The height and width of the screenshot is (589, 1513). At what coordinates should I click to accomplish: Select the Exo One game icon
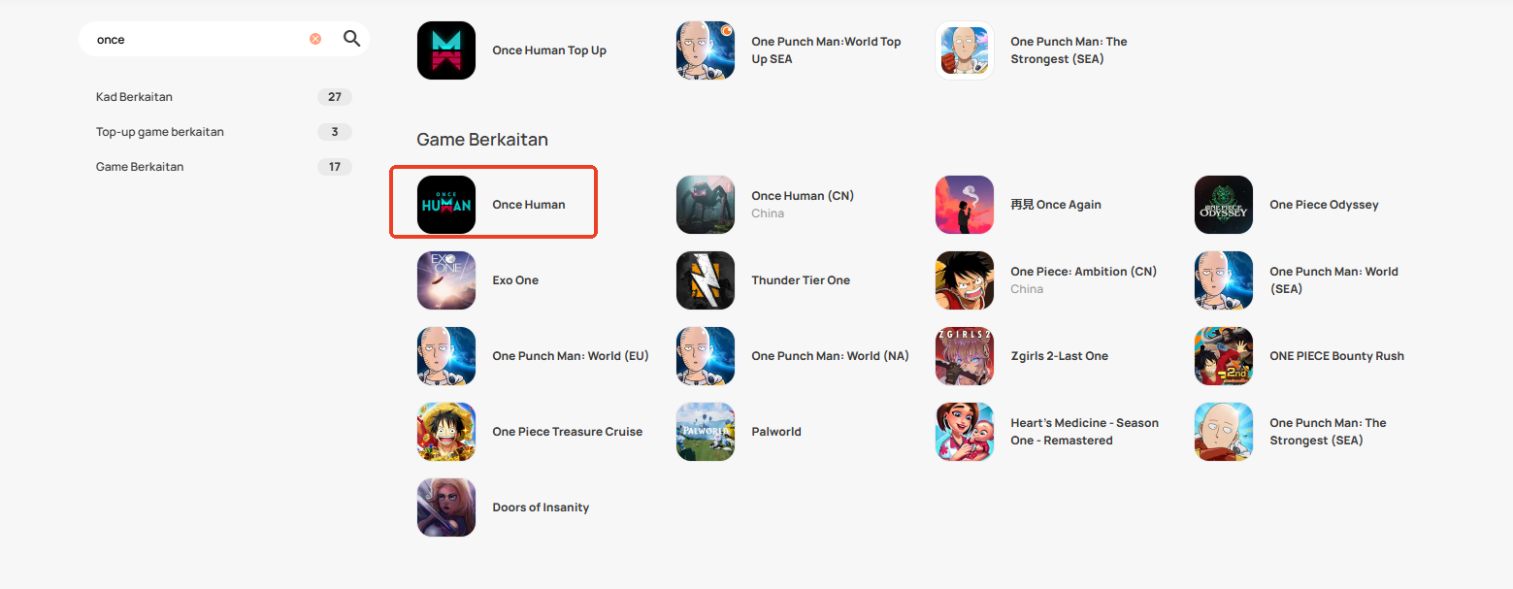446,280
